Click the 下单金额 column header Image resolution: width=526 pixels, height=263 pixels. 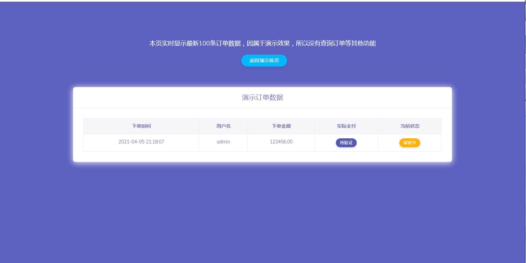[x=281, y=126]
